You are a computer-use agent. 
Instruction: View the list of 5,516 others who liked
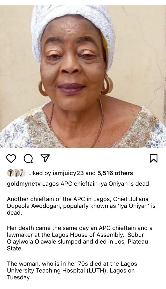pos(115,173)
